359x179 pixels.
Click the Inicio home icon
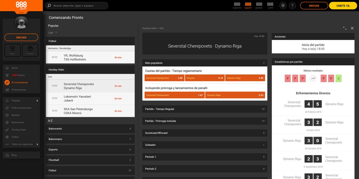point(7,68)
